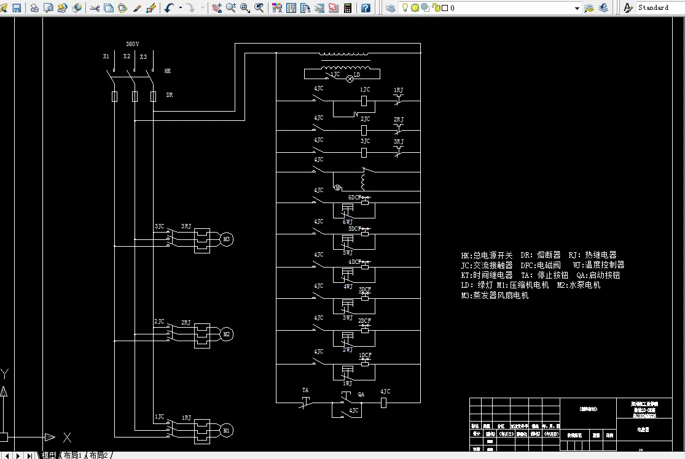685x459 pixels.
Task: Open the Text Style manager icon
Action: [x=628, y=8]
